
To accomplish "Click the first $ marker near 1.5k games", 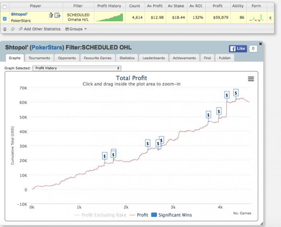I will coord(105,156).
